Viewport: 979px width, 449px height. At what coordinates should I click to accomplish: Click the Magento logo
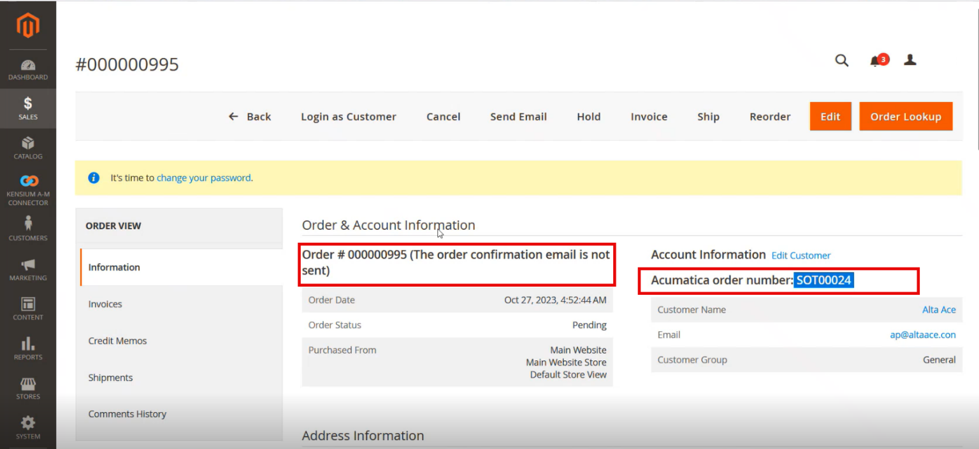pyautogui.click(x=28, y=25)
